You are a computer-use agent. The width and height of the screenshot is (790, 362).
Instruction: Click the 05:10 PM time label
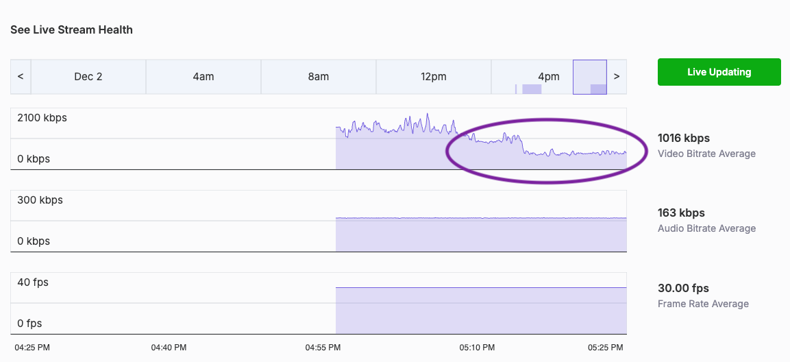[477, 348]
